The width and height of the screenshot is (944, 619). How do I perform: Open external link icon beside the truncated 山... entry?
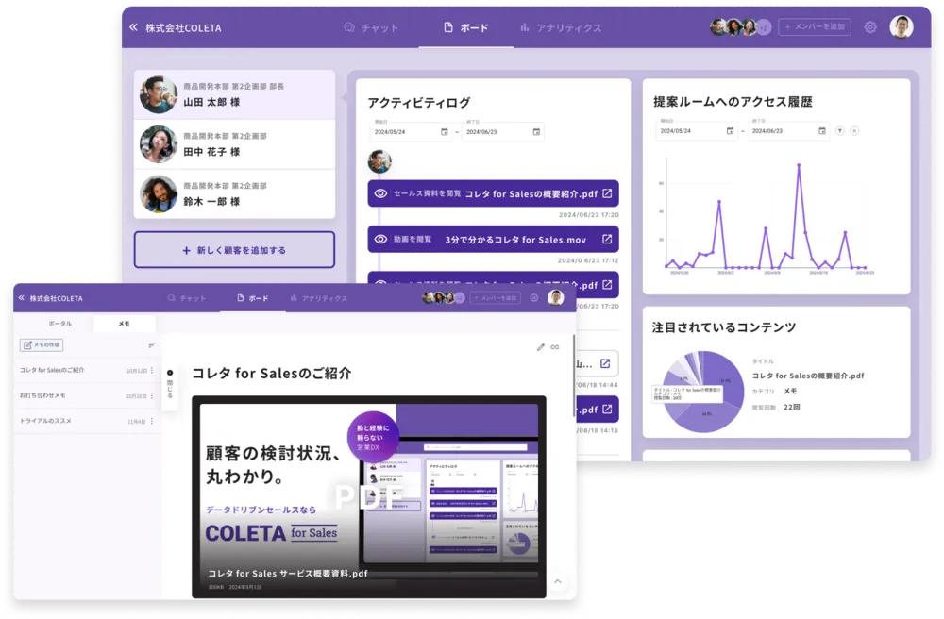[605, 363]
